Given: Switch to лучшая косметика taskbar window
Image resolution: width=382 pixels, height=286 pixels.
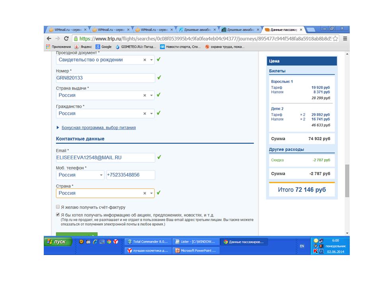Looking at the screenshot, I should [x=148, y=251].
